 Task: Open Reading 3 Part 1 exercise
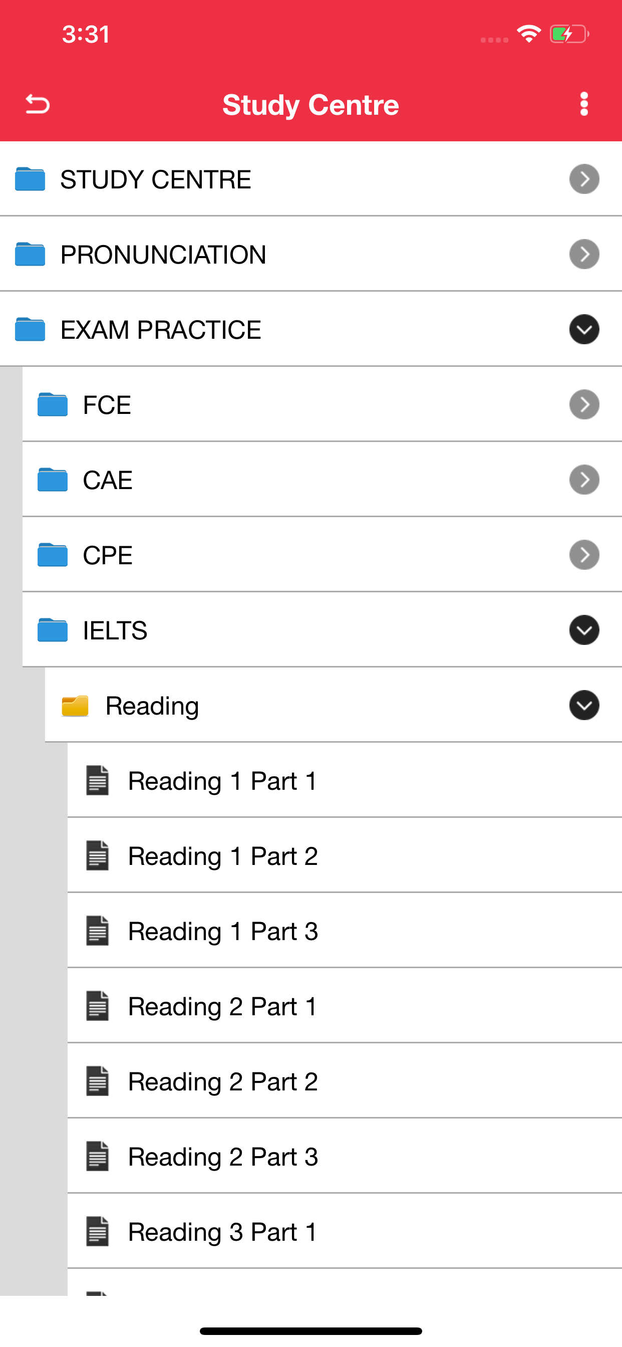222,1232
